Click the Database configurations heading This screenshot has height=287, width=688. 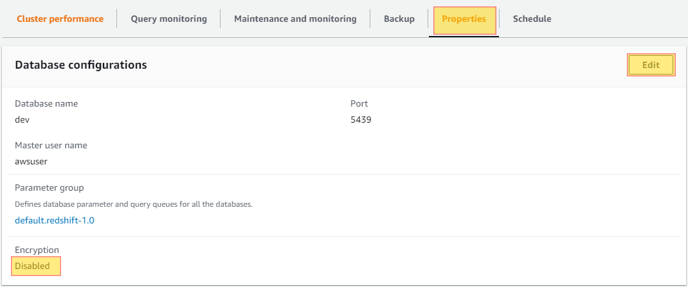click(81, 65)
